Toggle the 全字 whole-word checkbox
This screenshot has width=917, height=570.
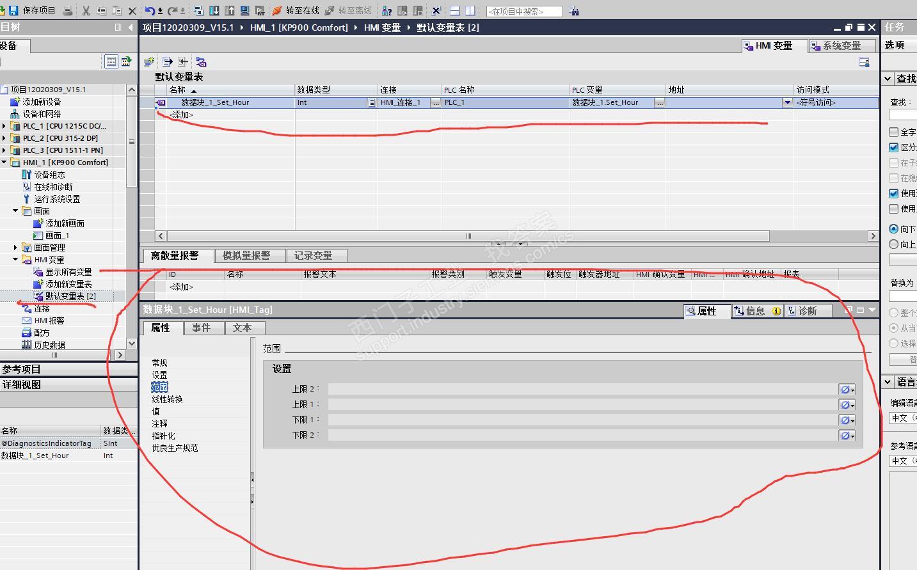click(893, 132)
